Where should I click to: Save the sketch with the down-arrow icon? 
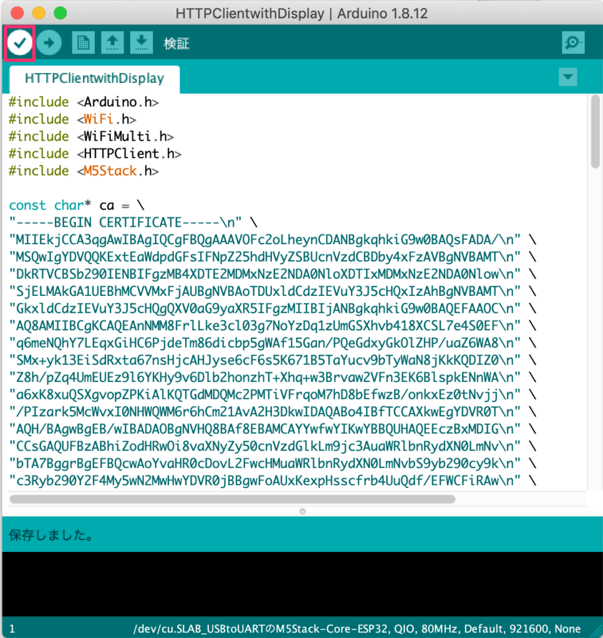142,43
